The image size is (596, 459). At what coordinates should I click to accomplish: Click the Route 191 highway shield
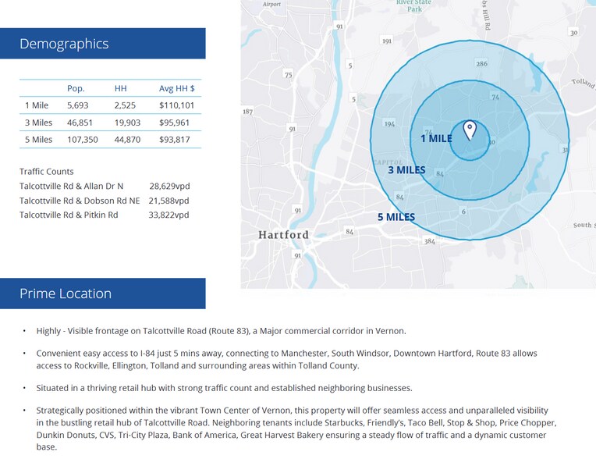(x=386, y=41)
